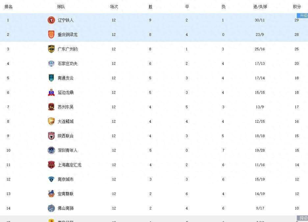This screenshot has width=308, height=222.
Task: Click the 辽宁铁人 team logo
Action: click(51, 20)
